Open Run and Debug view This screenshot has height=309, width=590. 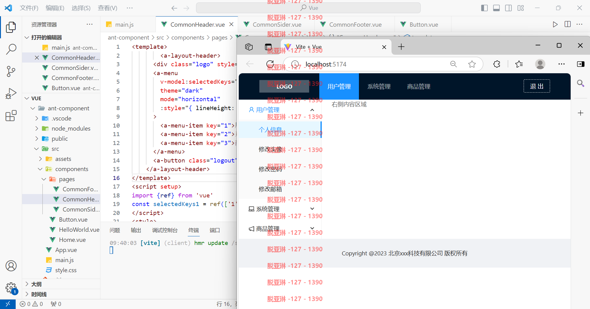click(x=11, y=93)
